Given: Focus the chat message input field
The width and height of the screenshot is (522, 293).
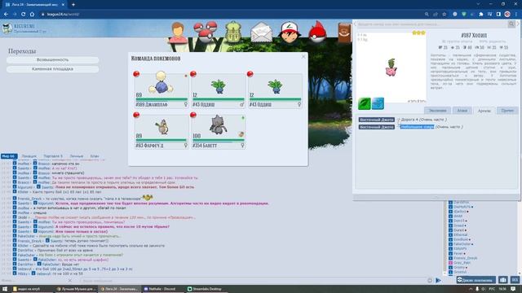Looking at the screenshot, I should pos(253,281).
